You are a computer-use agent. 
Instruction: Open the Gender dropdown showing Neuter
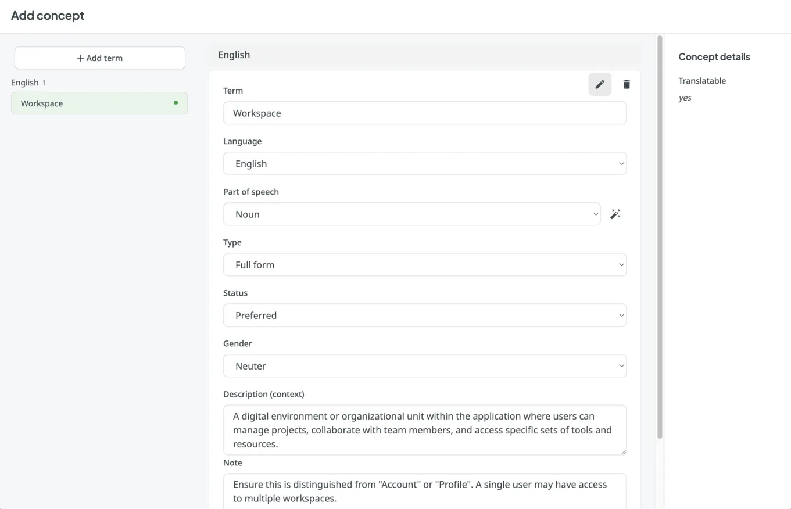tap(425, 366)
